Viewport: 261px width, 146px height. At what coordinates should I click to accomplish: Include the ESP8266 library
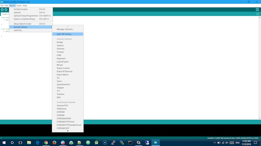(68, 115)
